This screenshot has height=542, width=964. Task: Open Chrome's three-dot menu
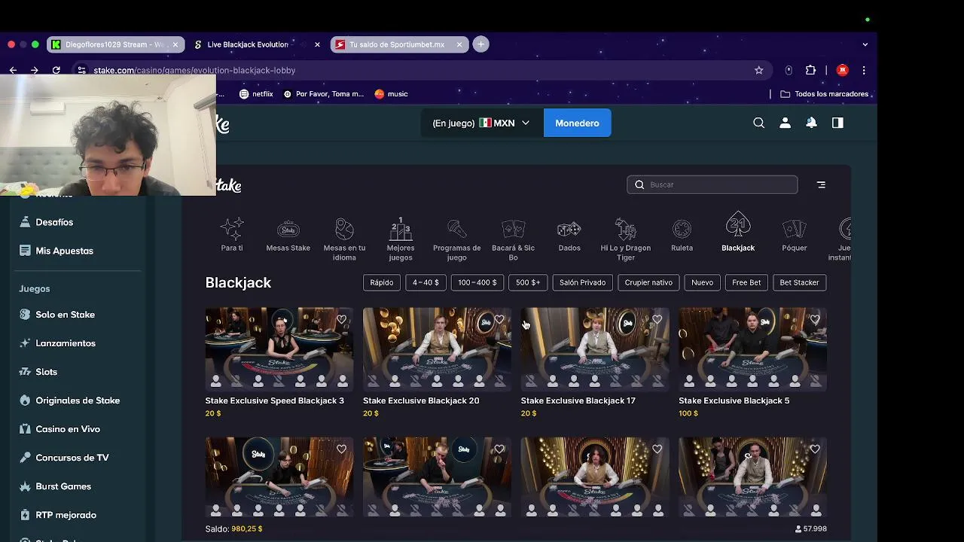click(864, 70)
